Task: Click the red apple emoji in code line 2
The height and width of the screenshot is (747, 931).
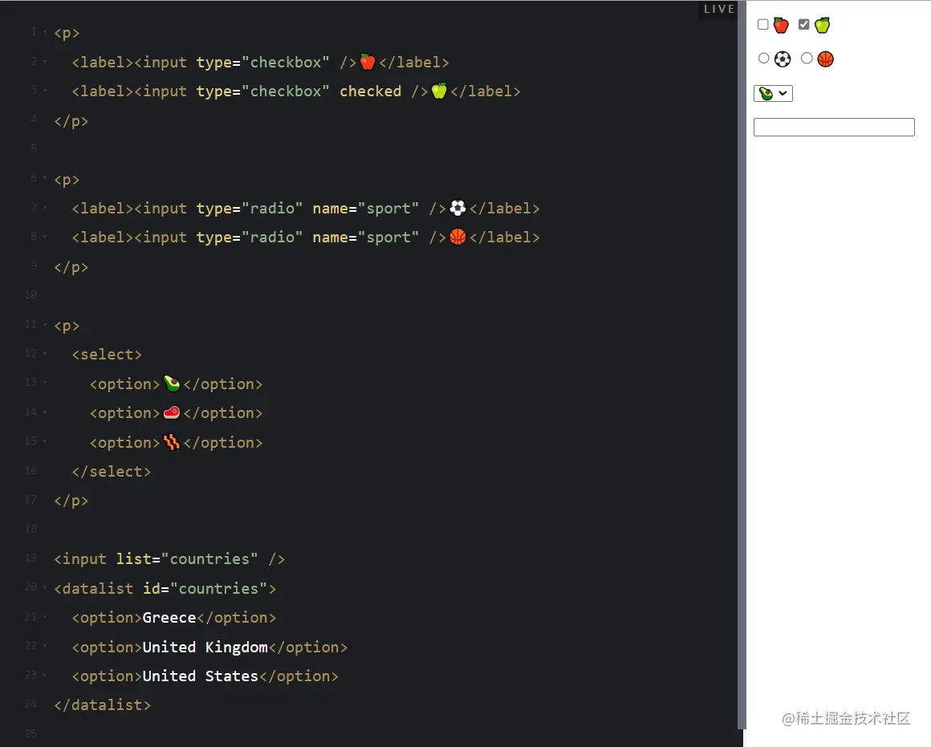Action: (368, 62)
